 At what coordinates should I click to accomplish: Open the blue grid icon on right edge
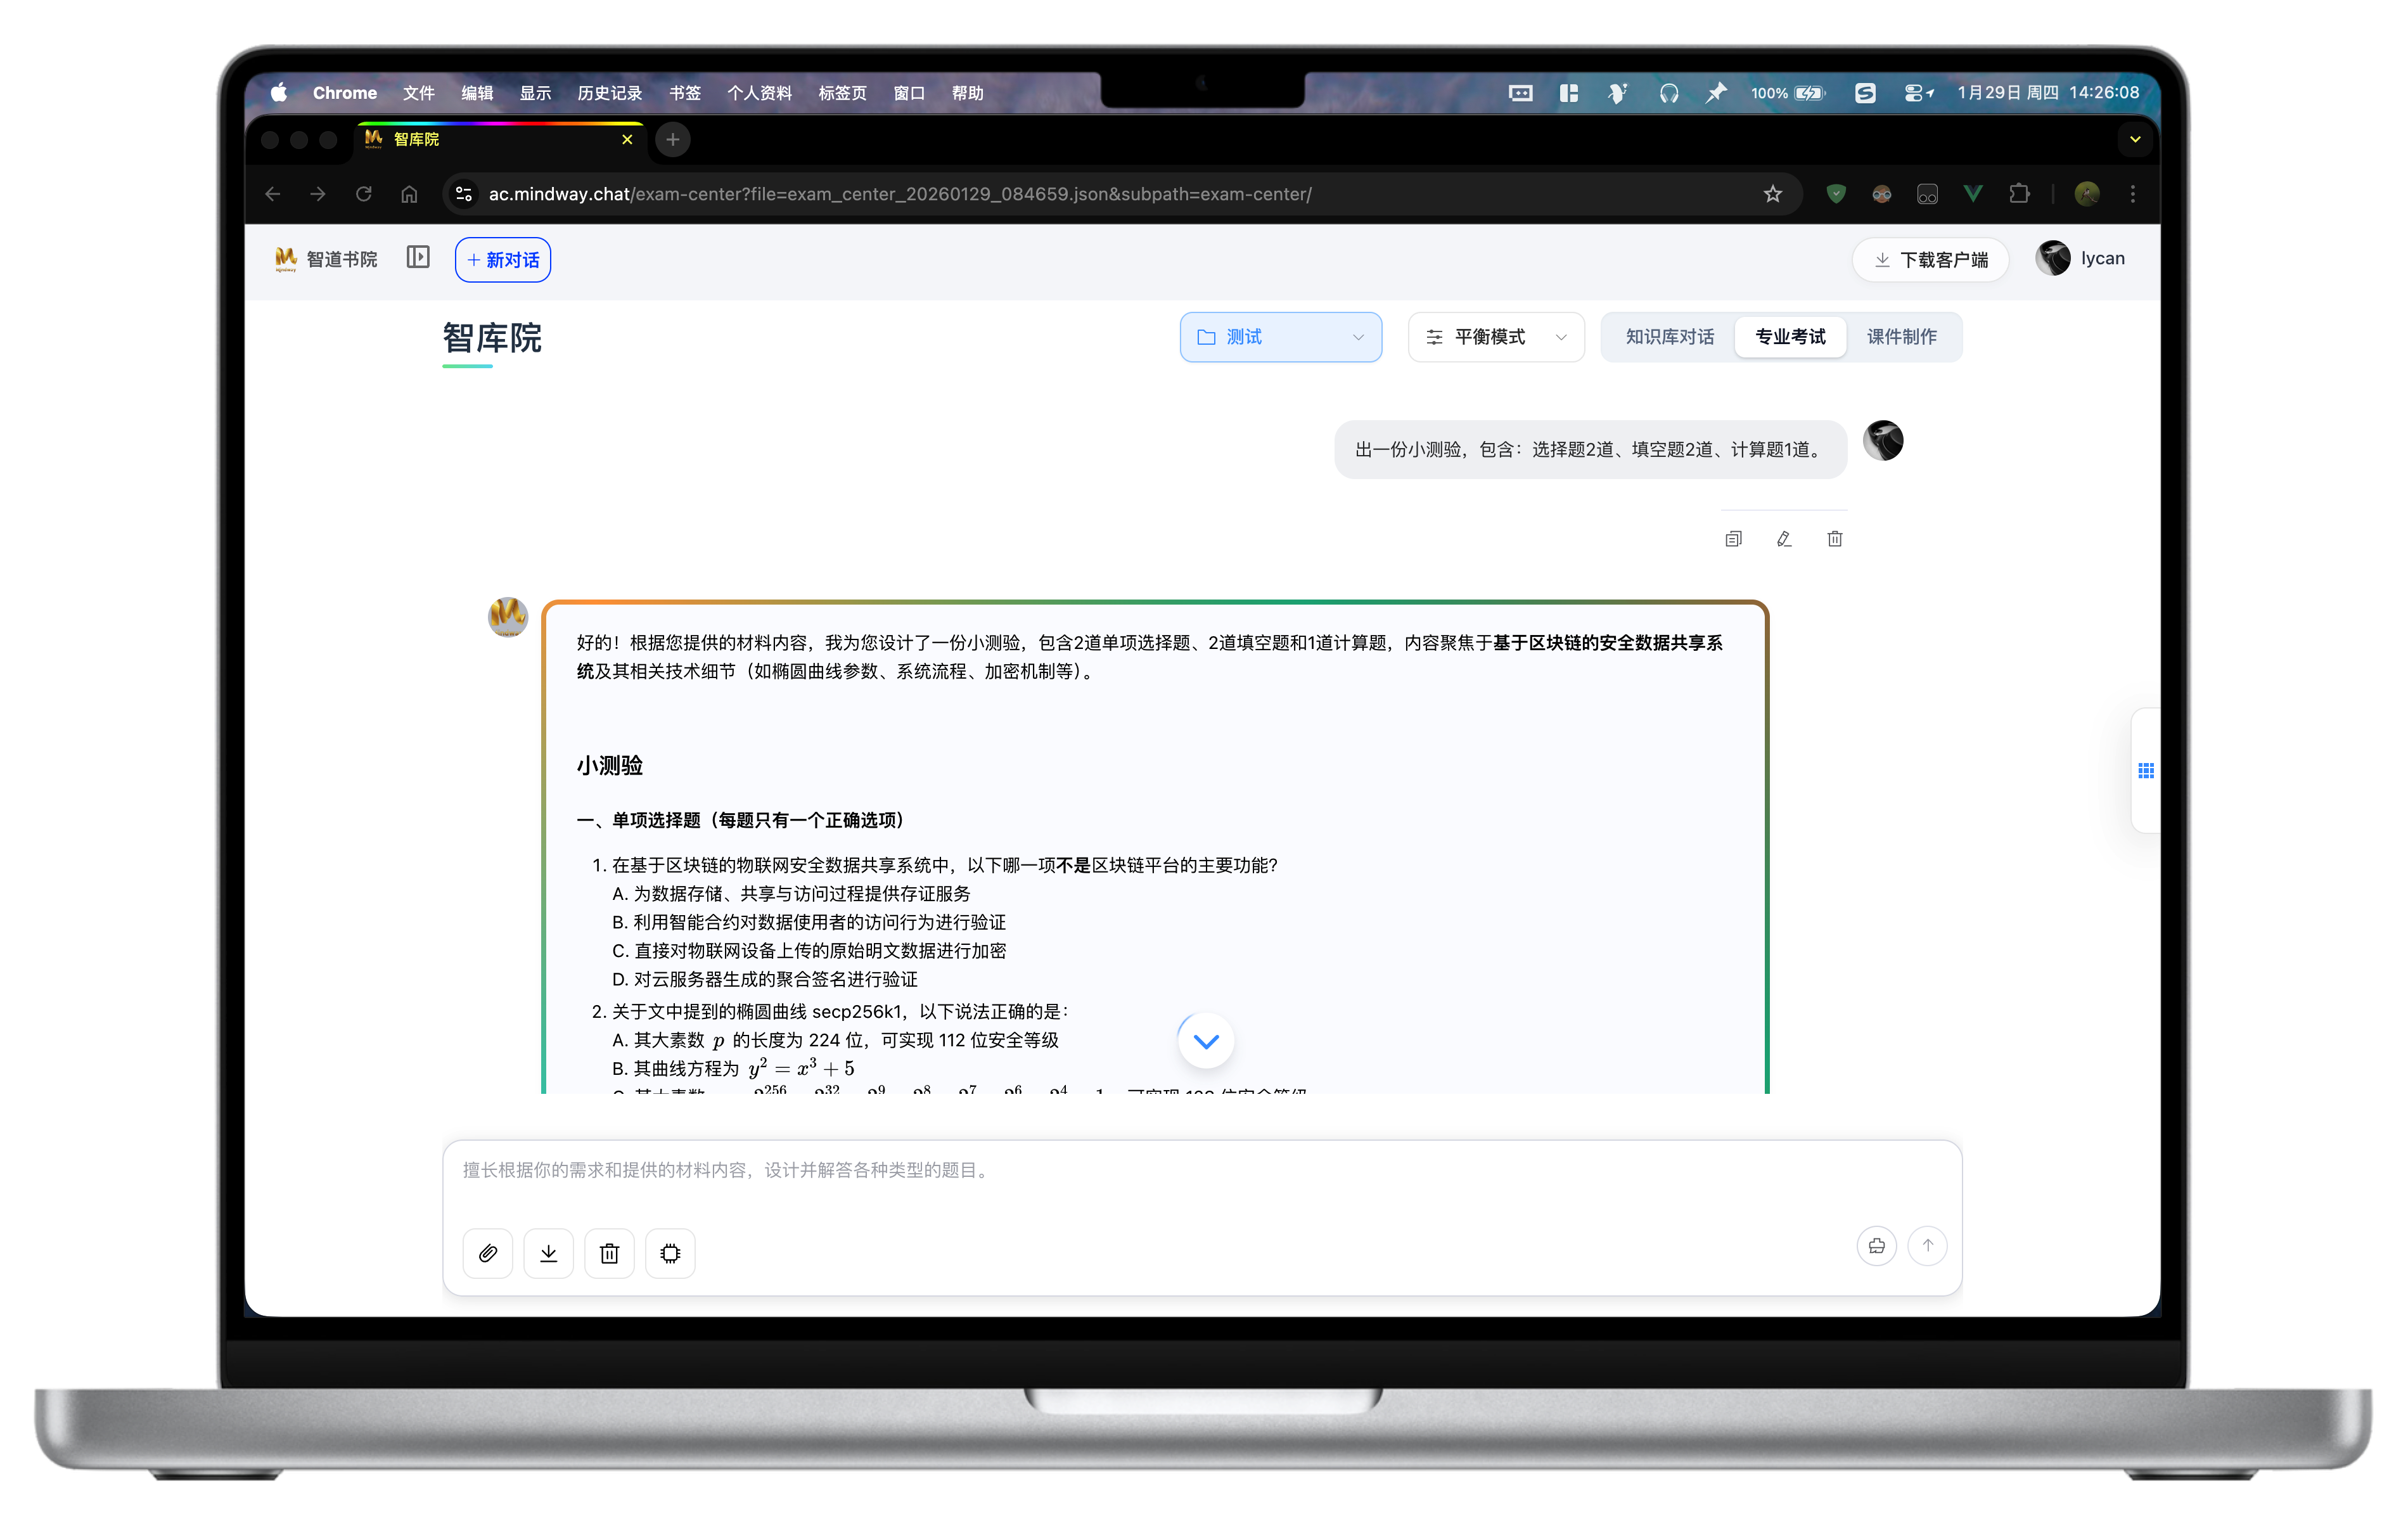2146,770
